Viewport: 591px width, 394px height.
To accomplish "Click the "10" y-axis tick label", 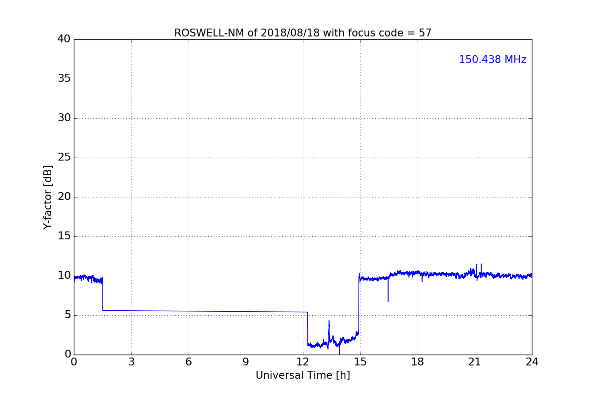I will pos(65,276).
